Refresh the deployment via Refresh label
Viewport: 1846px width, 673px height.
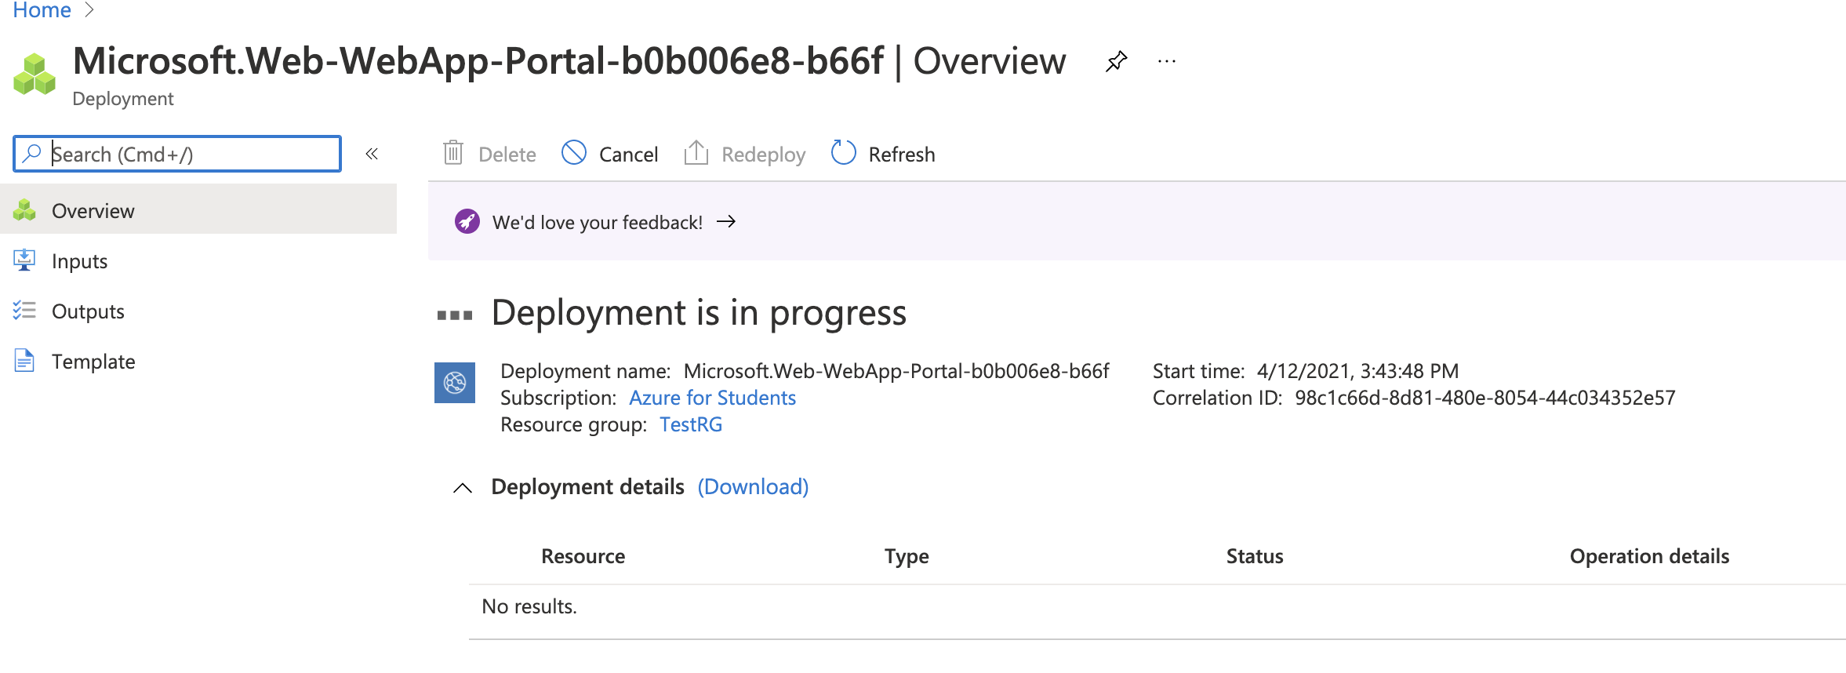902,155
